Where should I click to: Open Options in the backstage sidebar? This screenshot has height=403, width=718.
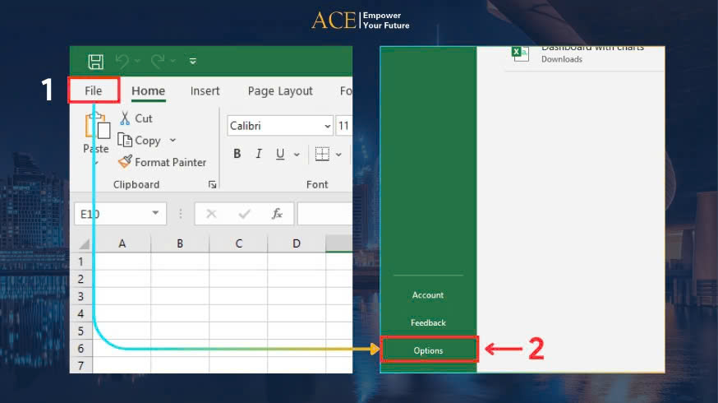(x=429, y=350)
